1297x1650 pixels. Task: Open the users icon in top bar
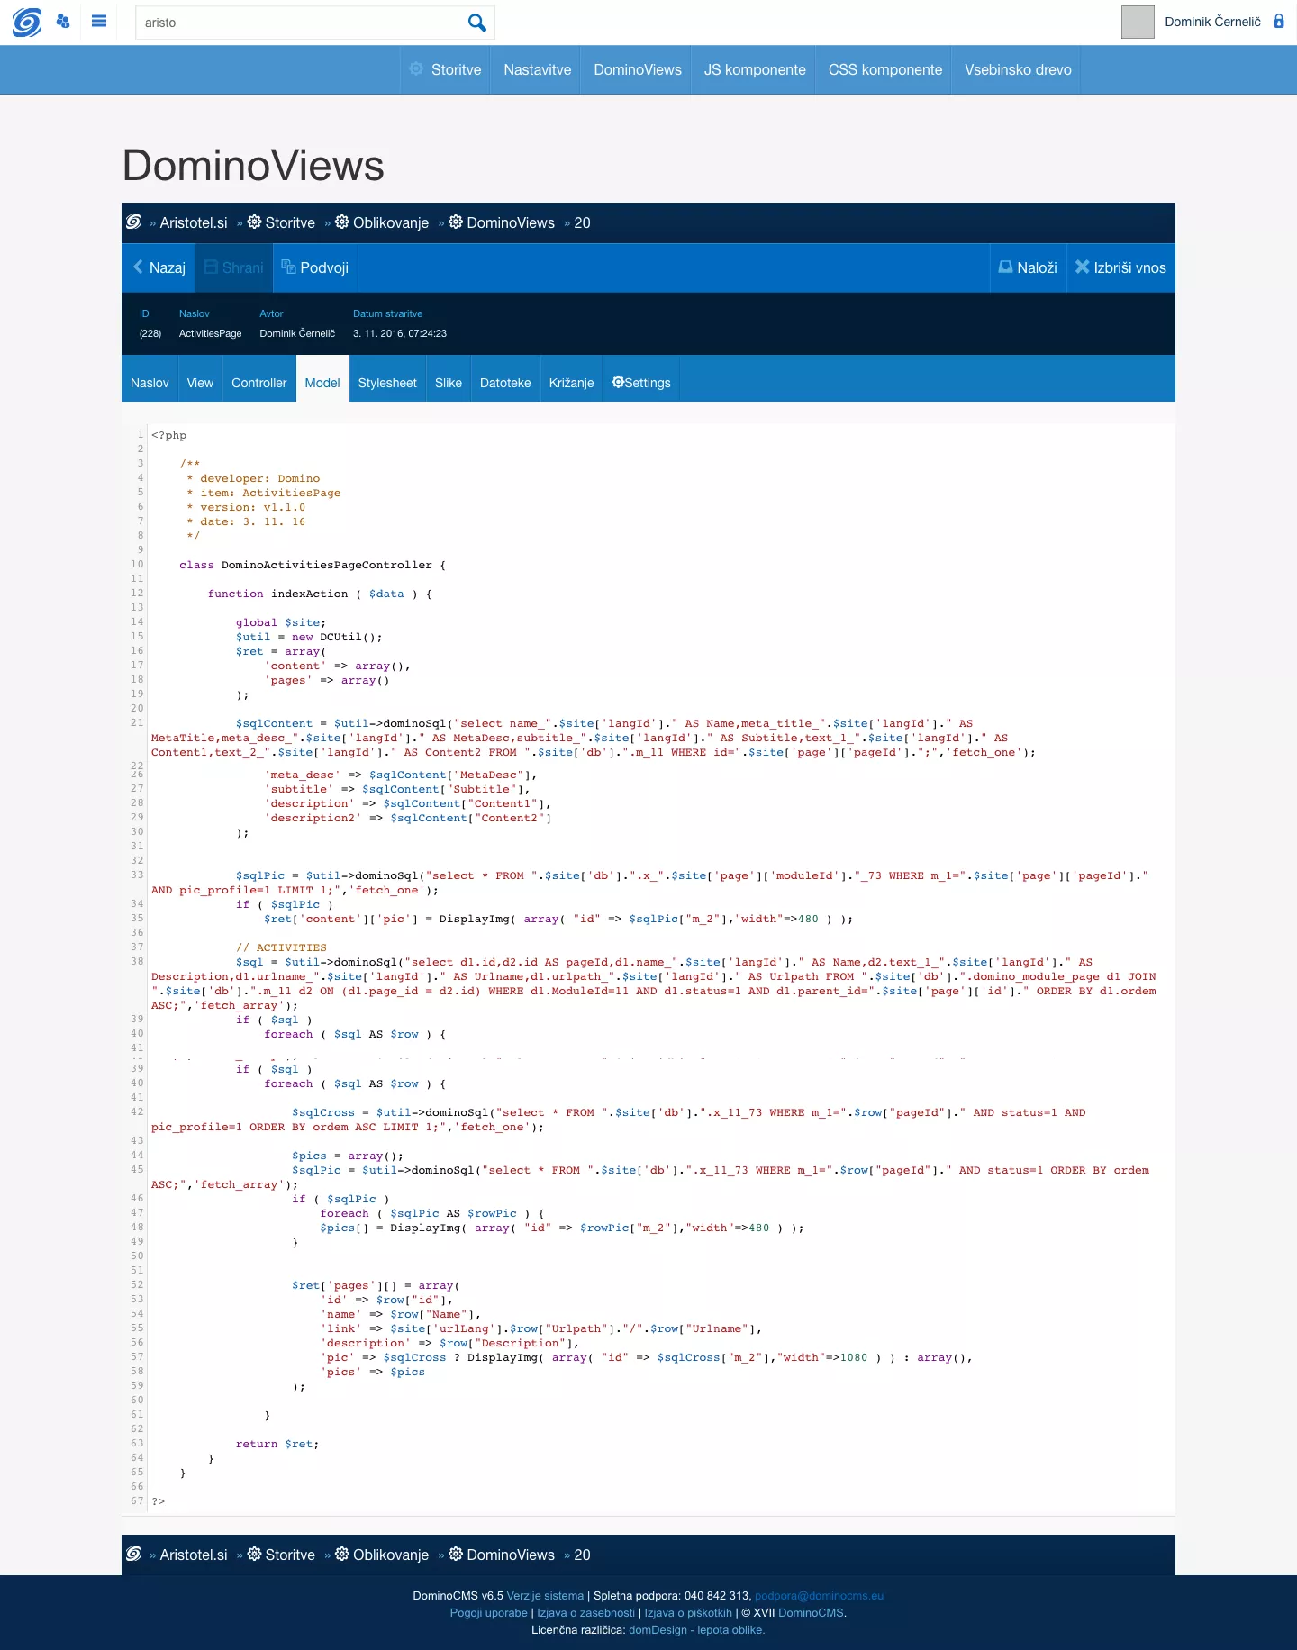click(x=63, y=22)
